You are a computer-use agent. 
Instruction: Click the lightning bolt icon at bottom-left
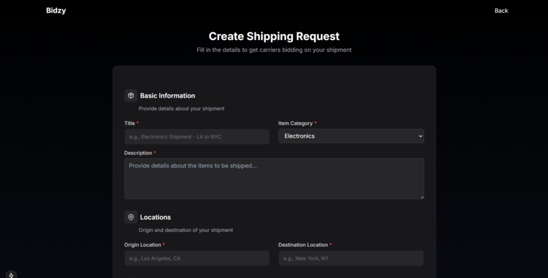click(x=11, y=275)
